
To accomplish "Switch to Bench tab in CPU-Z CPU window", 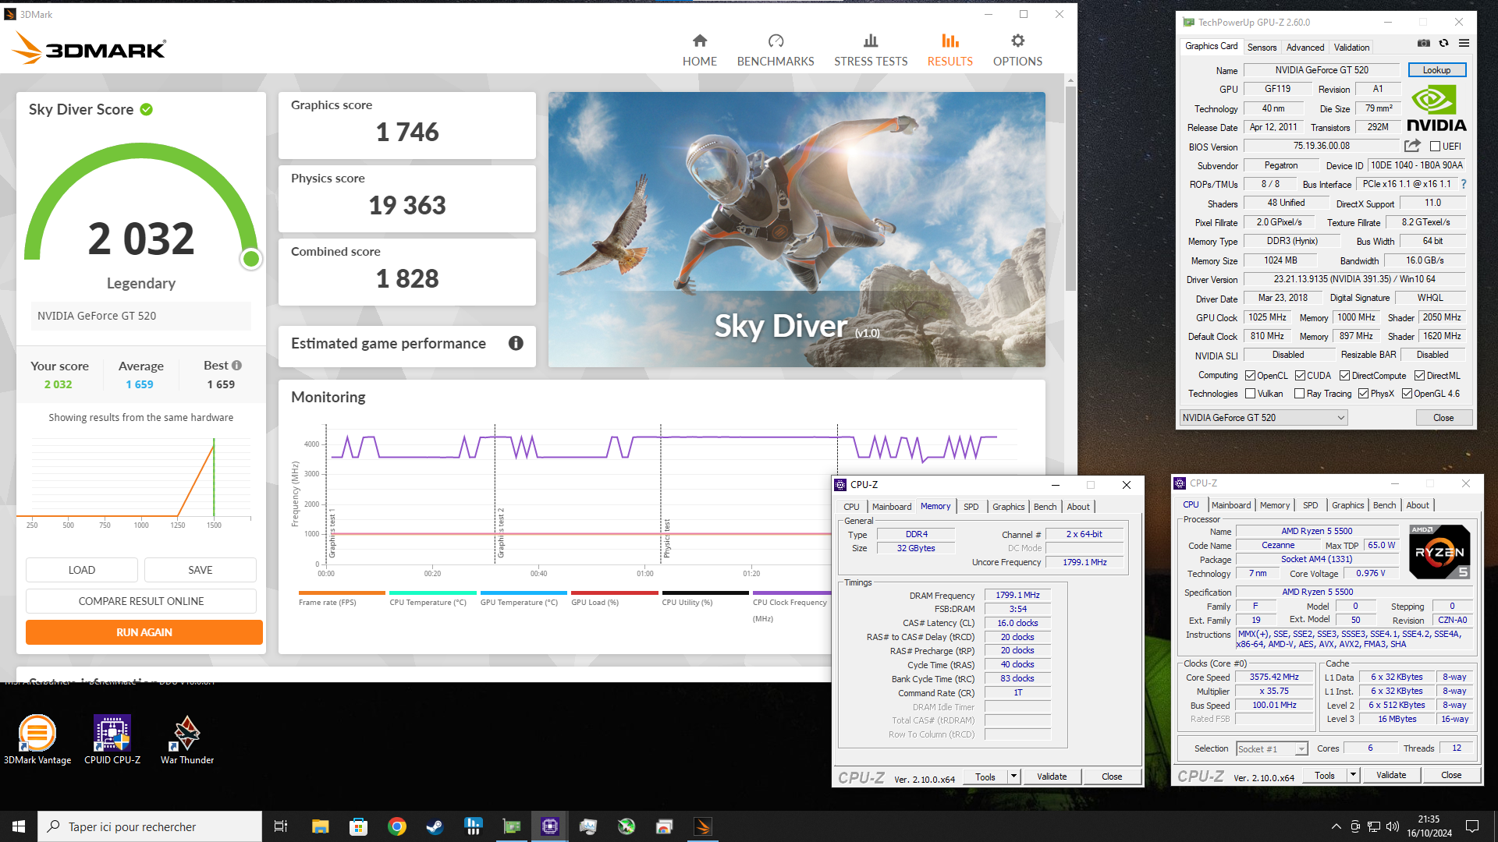I will point(1384,505).
